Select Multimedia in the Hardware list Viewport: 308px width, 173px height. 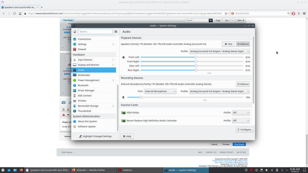(x=84, y=75)
